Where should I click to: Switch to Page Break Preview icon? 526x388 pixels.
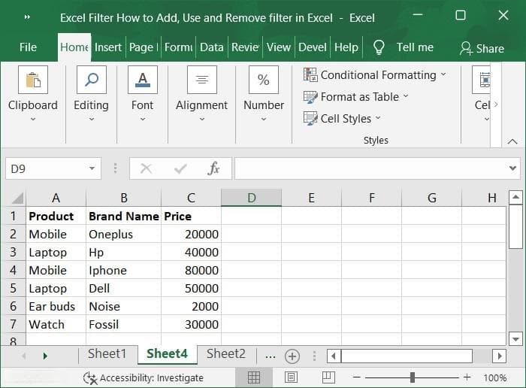328,377
